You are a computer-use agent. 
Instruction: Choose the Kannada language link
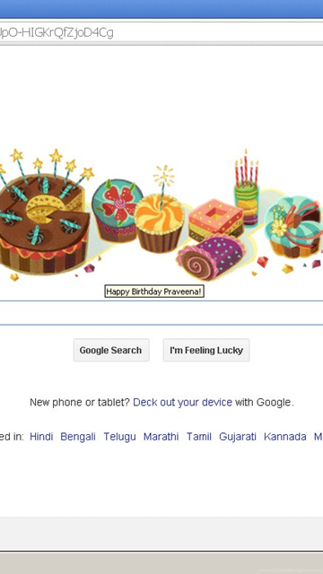pos(285,437)
